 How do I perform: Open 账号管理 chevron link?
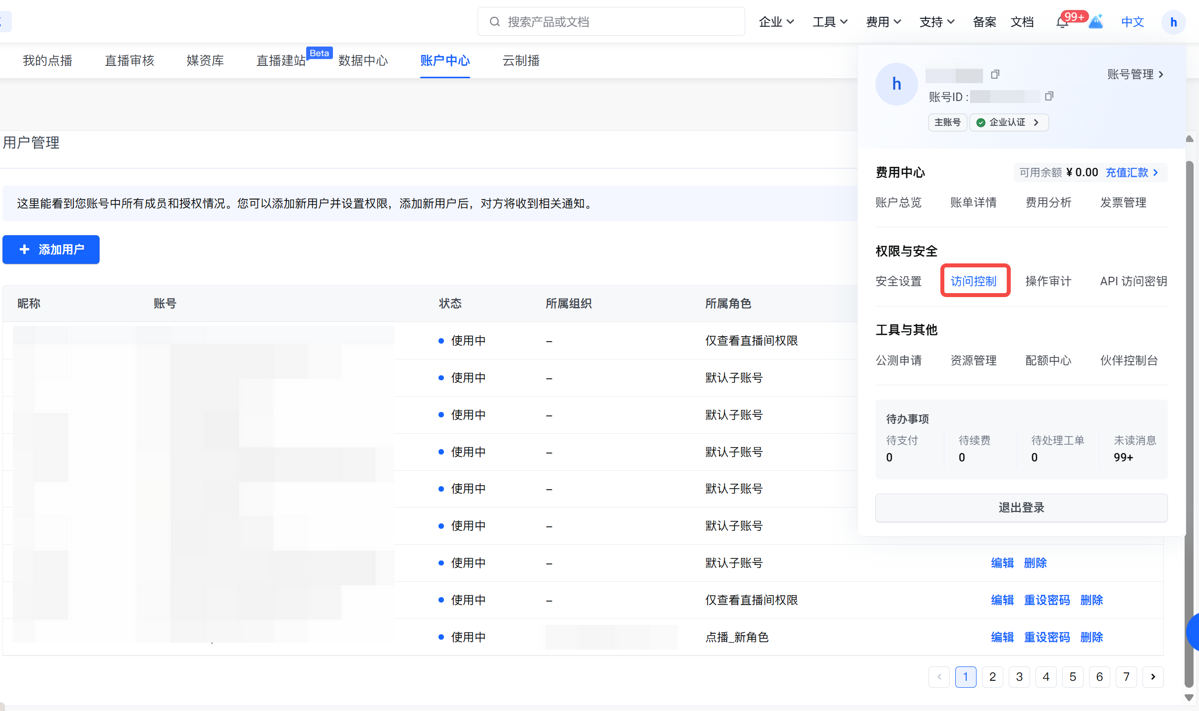pyautogui.click(x=1135, y=74)
